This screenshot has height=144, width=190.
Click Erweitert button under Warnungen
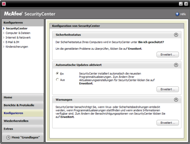(x=168, y=123)
